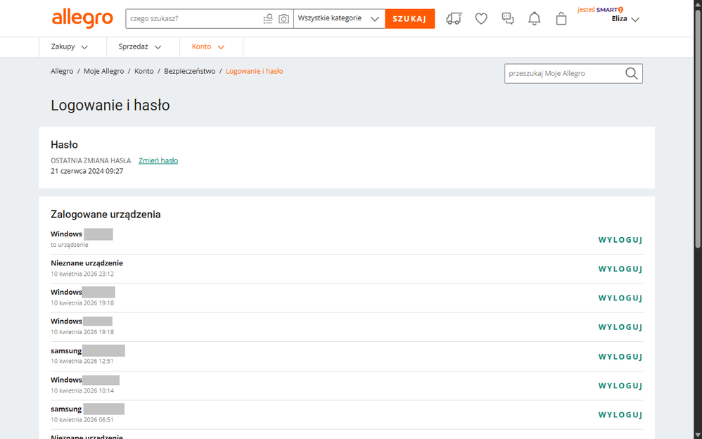Click the Zmień hasło link

[158, 160]
